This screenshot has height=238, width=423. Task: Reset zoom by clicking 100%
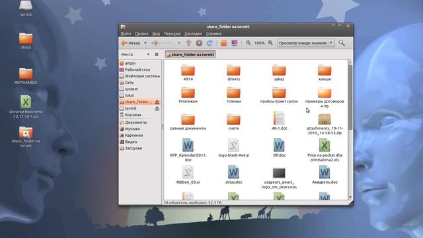click(260, 43)
